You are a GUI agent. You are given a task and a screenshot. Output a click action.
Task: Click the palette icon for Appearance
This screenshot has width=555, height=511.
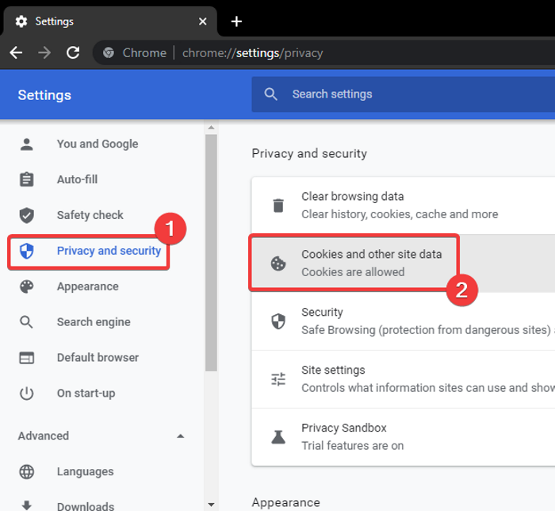(x=27, y=286)
